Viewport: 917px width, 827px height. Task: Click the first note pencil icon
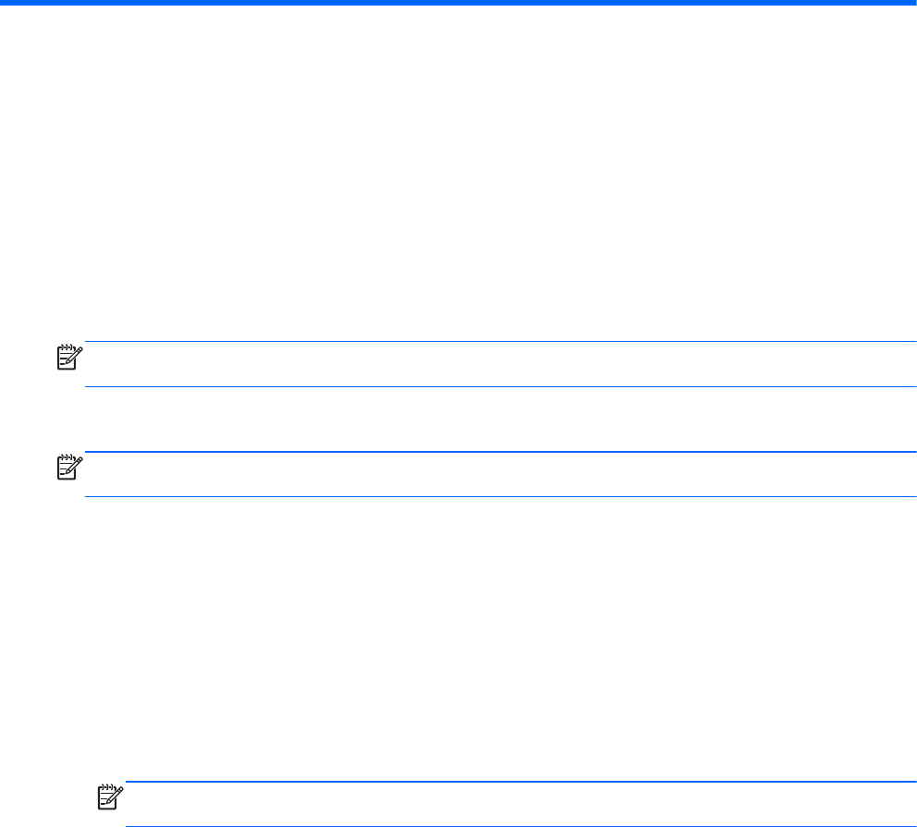tap(69, 358)
